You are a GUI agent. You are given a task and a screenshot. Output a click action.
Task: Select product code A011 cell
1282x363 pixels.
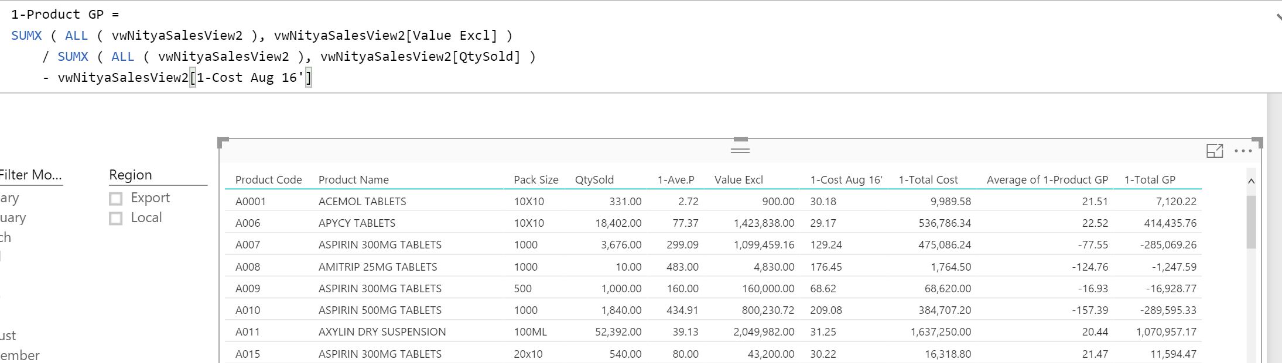247,332
